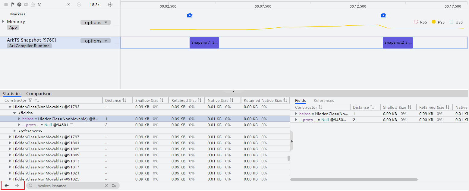Zoom in the timeline with plus icon
This screenshot has height=191, width=469.
point(110,5)
